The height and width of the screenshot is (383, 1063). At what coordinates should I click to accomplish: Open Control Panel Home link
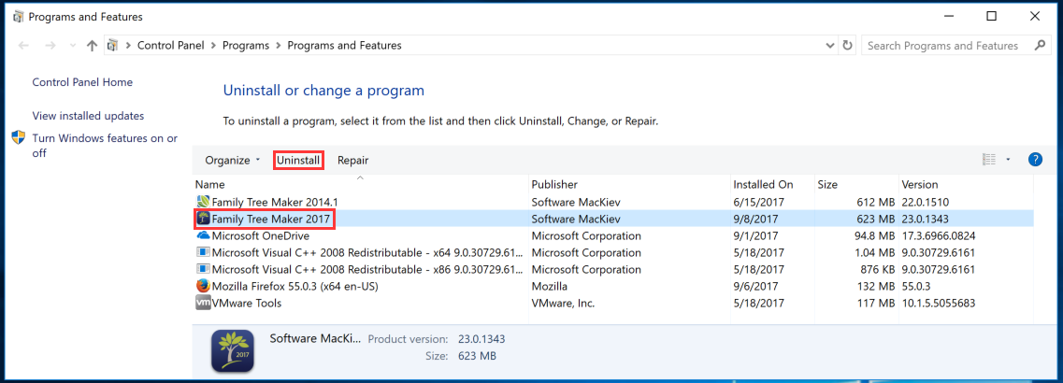[x=82, y=82]
